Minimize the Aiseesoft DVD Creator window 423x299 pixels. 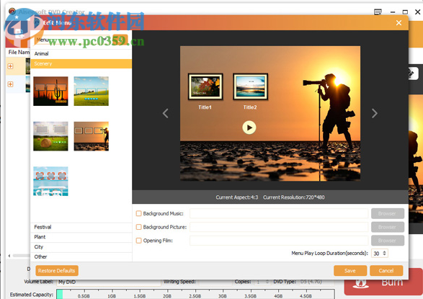[393, 12]
